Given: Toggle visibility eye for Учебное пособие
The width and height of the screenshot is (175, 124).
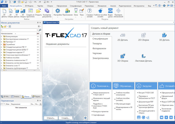Looking at the screenshot, I should point(38,58).
